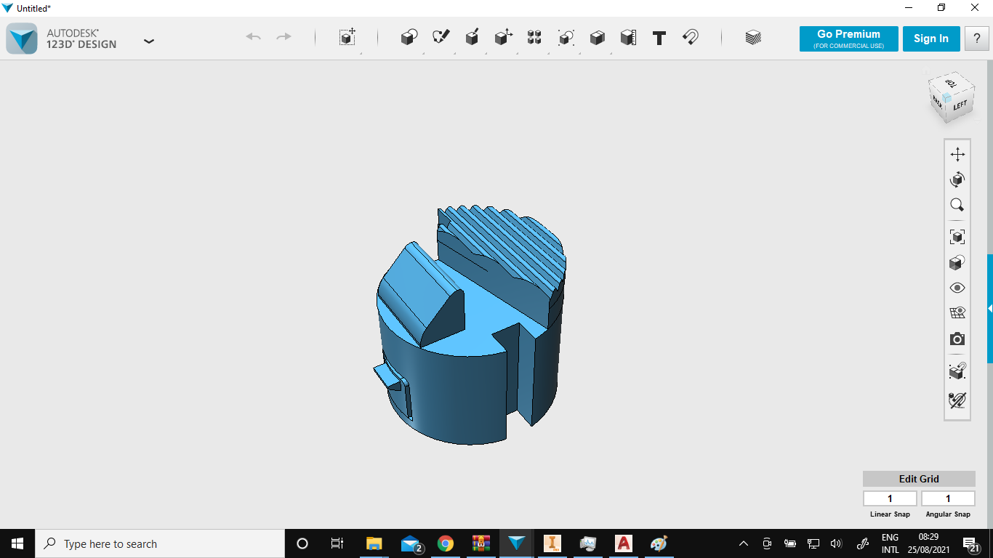
Task: Select the Text tool
Action: click(659, 38)
